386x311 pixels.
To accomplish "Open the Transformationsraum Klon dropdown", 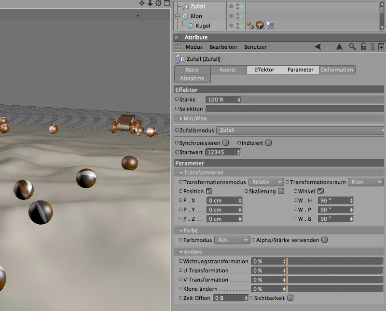I will pos(366,182).
